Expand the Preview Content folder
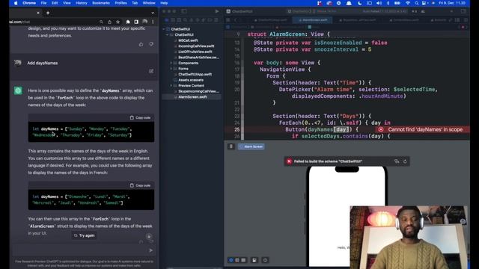 [171, 86]
